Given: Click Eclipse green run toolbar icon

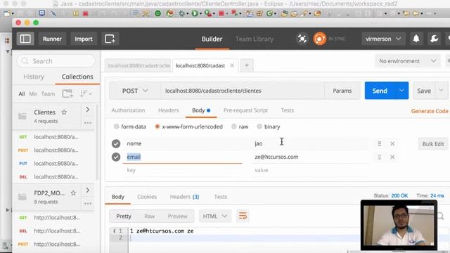Looking at the screenshot, I should 195,13.
